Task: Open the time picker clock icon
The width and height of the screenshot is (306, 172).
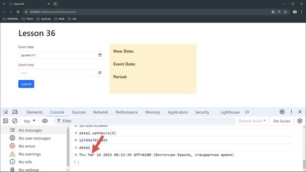Action: pyautogui.click(x=100, y=73)
